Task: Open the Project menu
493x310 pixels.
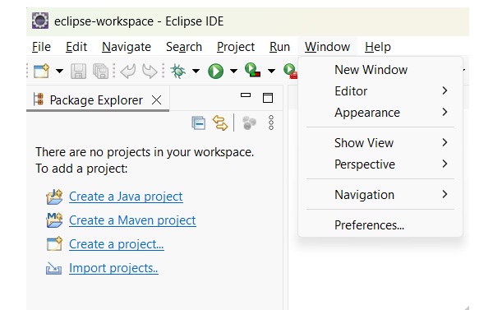Action: coord(236,47)
